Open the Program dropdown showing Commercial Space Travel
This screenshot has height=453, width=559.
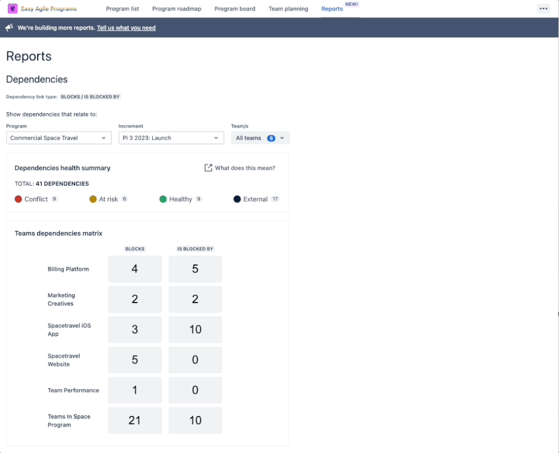(58, 138)
